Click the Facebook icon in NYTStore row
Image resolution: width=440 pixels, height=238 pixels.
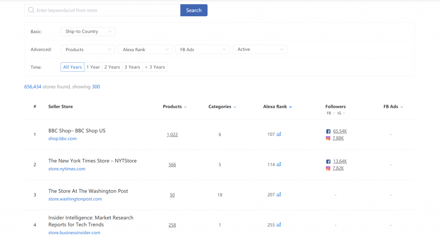click(x=328, y=162)
